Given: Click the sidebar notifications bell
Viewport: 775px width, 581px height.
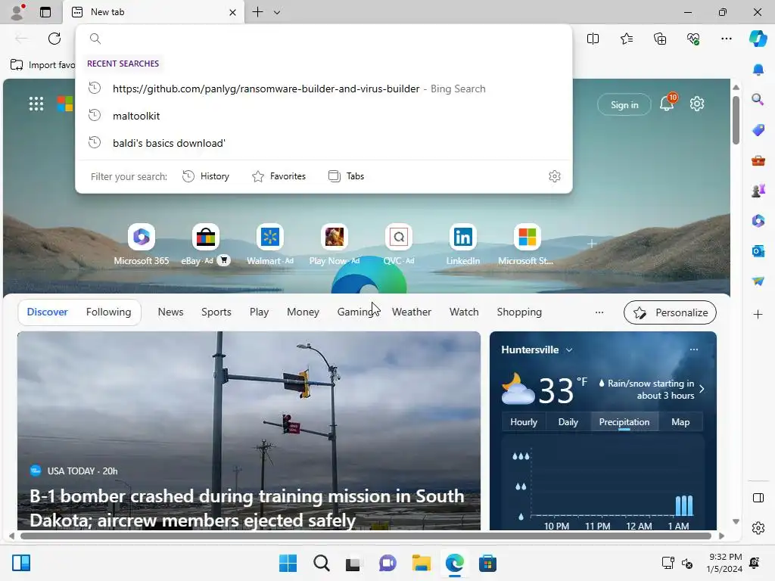Looking at the screenshot, I should click(x=758, y=70).
